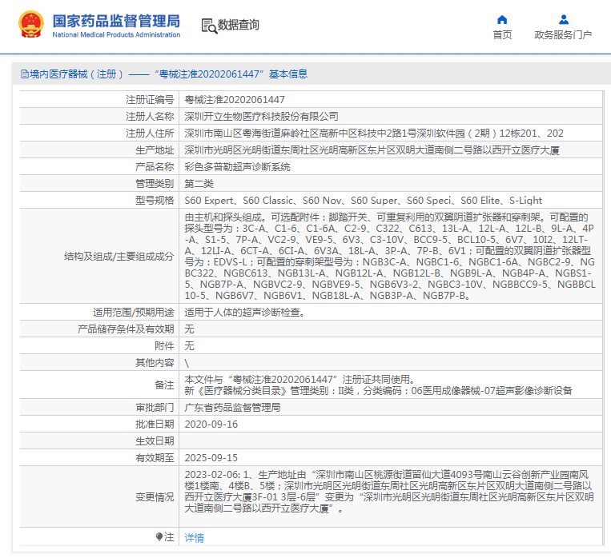Image resolution: width=611 pixels, height=558 pixels.
Task: Click the document icon before 境内医疗器械
Action: 25,74
